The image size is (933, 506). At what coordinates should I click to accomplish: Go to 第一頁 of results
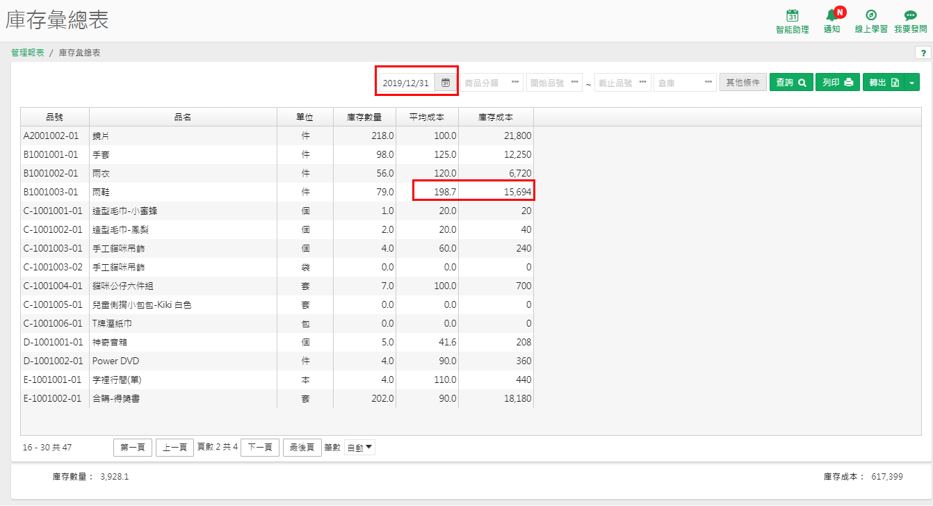133,448
